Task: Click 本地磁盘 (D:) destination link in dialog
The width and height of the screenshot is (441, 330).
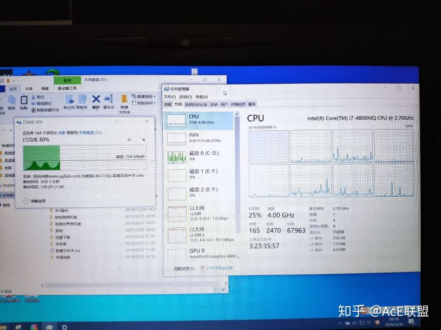Action: point(90,133)
